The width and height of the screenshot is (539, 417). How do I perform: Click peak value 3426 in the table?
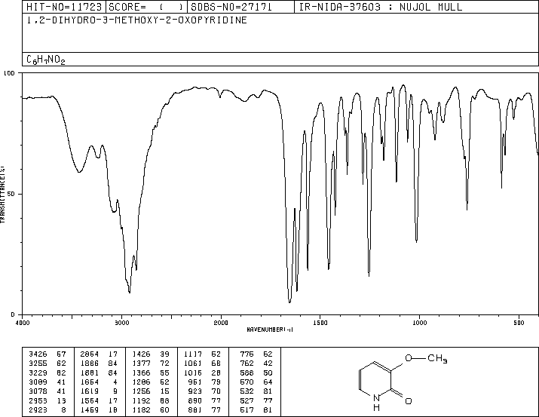point(38,354)
